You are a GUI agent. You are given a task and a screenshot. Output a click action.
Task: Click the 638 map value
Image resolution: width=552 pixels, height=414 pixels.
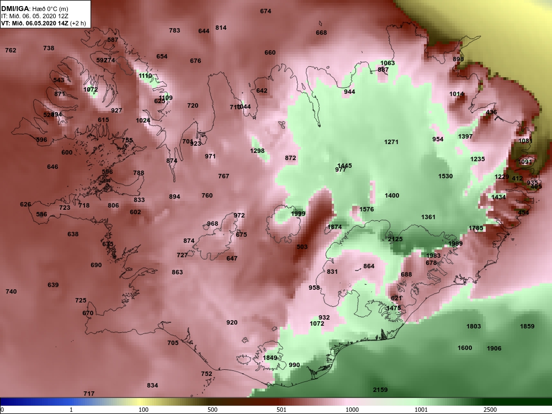click(x=73, y=234)
